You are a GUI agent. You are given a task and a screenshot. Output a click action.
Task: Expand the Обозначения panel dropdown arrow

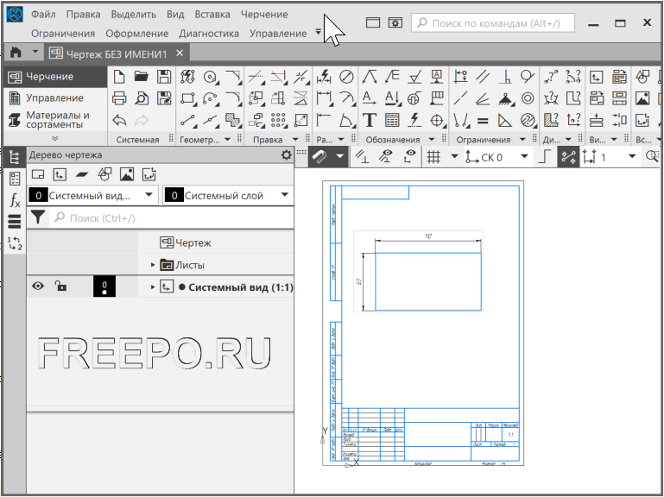[432, 139]
